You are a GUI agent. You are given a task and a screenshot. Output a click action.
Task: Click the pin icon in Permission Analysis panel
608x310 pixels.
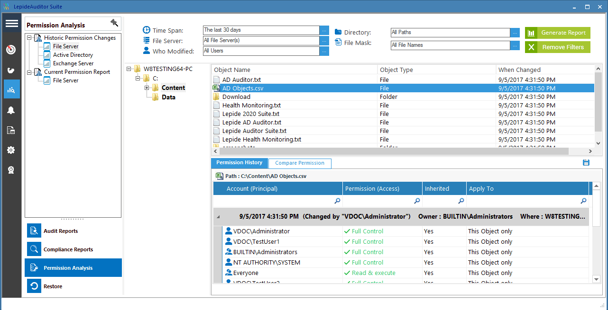(x=114, y=23)
